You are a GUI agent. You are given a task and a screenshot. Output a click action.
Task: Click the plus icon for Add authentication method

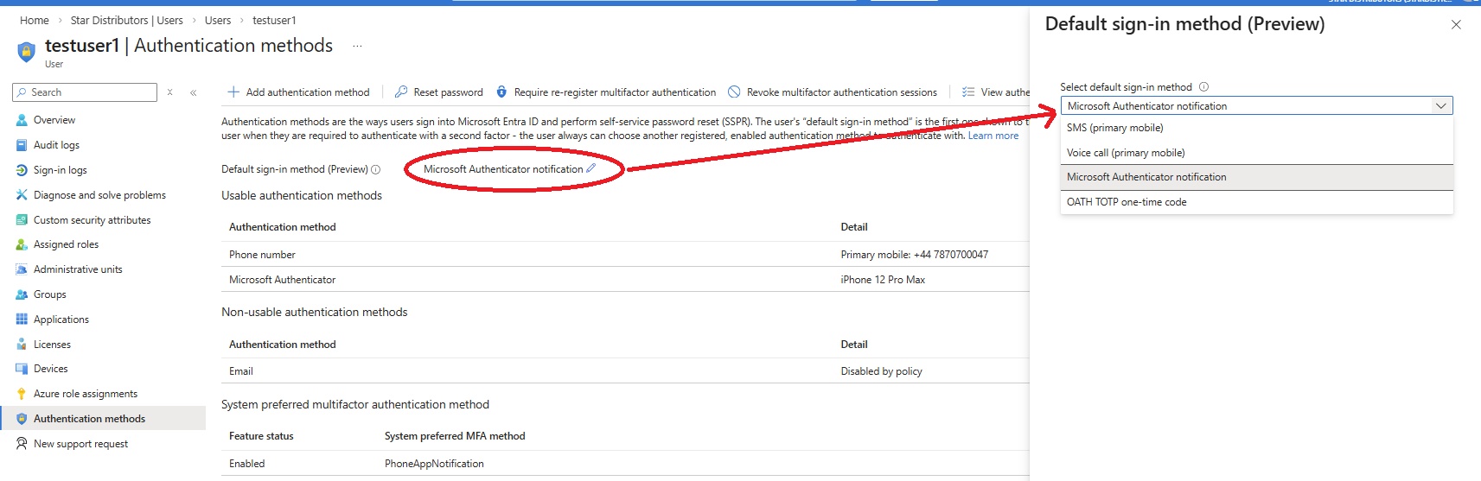(233, 92)
